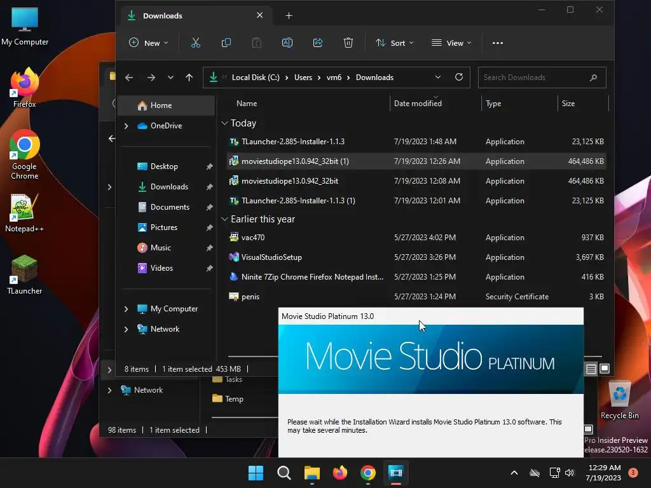
Task: Click the Movie Studio installer taskbar icon
Action: point(395,473)
